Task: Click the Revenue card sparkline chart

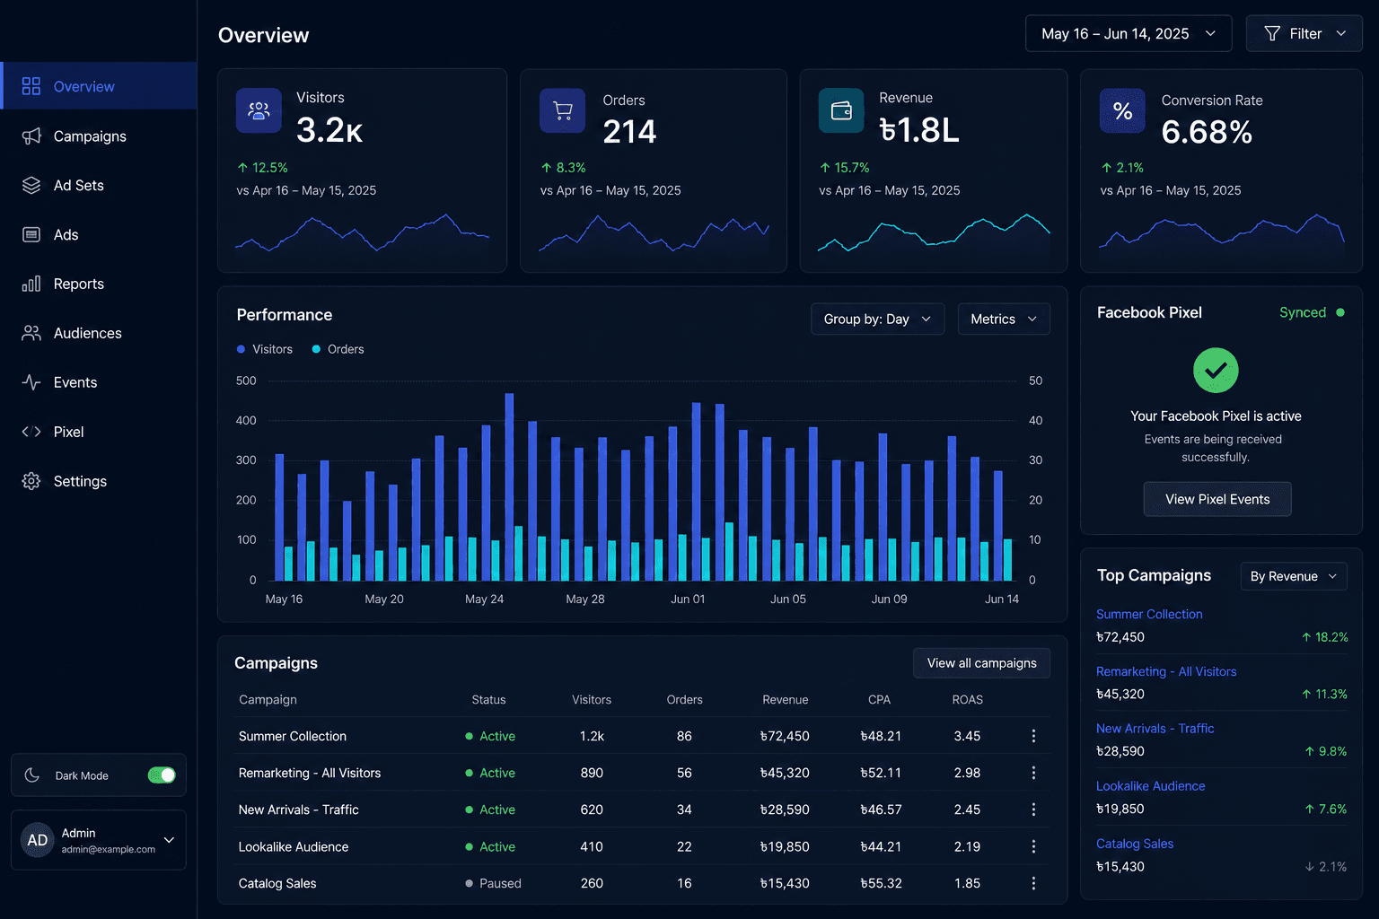Action: click(934, 233)
